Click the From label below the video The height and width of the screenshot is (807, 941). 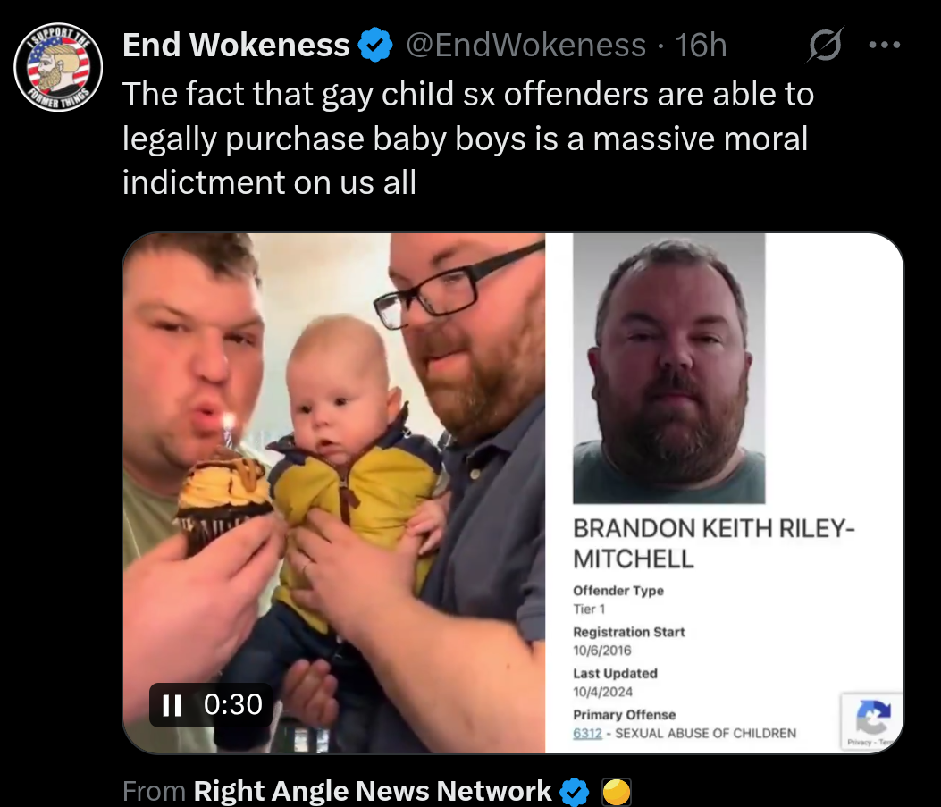click(155, 792)
